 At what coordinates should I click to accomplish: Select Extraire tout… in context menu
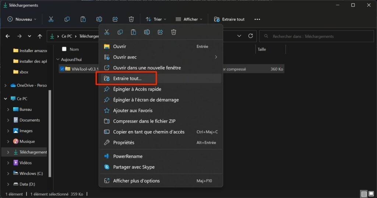[x=161, y=79]
